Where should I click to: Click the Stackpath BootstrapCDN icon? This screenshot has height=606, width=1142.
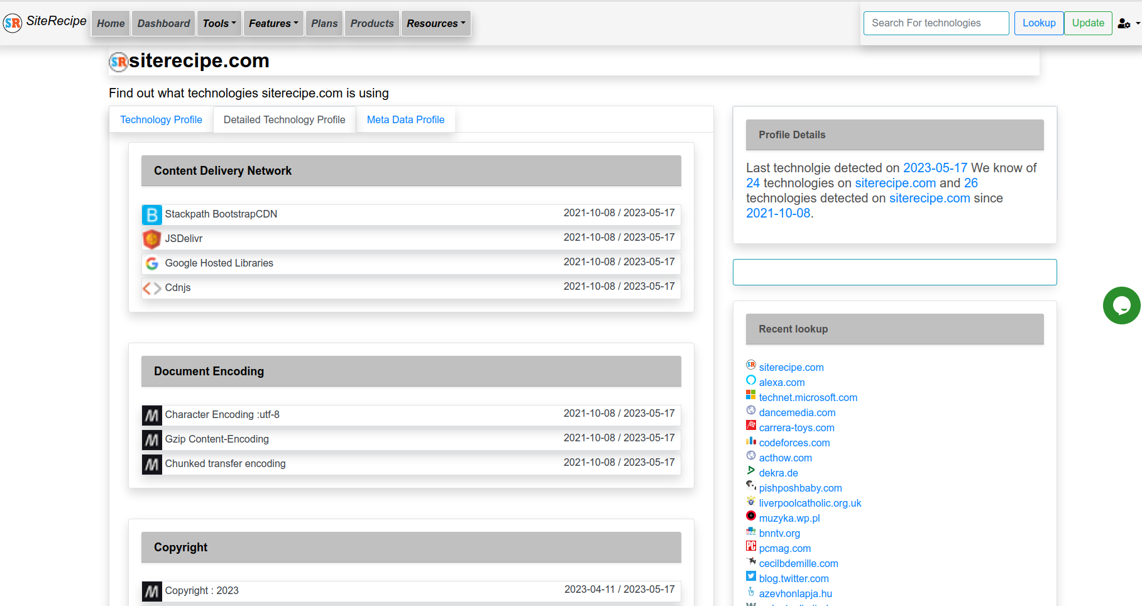(x=152, y=215)
